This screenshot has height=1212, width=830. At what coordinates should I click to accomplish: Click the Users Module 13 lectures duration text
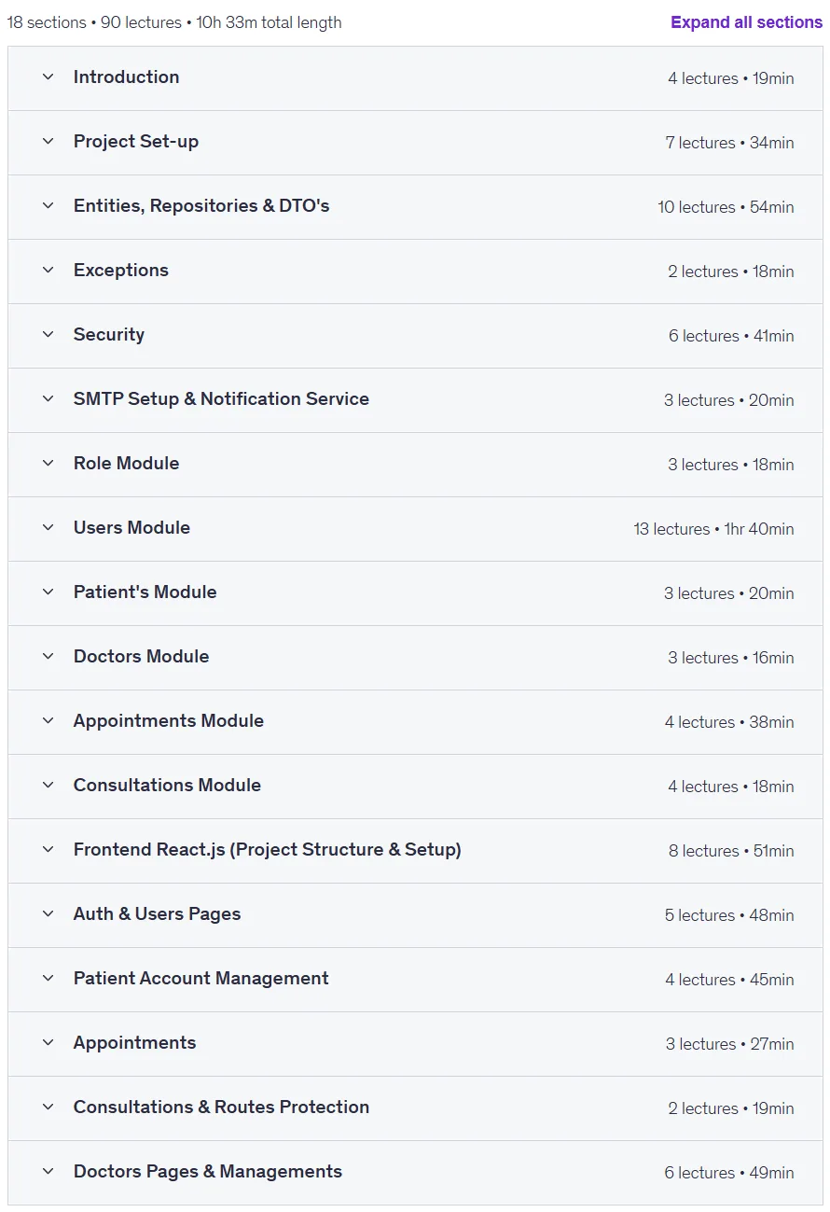point(714,529)
